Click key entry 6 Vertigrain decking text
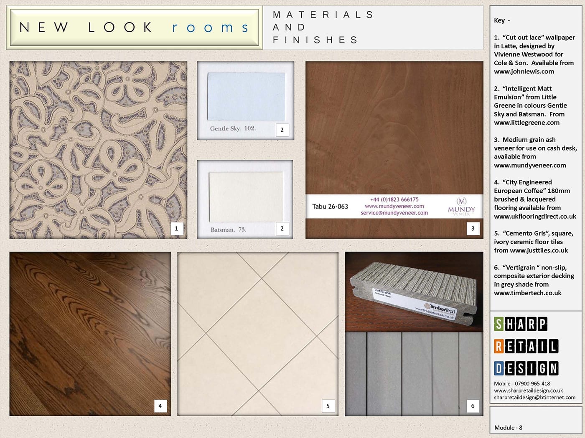 pyautogui.click(x=534, y=280)
